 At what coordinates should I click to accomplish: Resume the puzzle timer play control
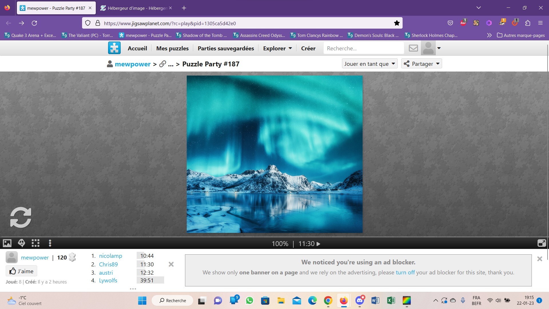coord(319,244)
